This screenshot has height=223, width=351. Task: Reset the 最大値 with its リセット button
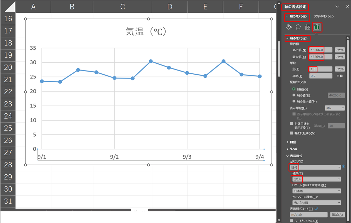pos(340,57)
